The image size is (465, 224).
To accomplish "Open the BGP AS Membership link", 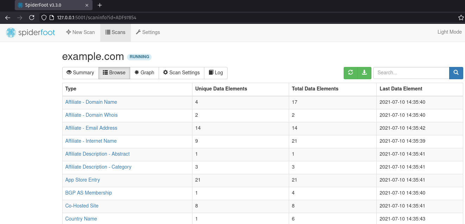I will click(88, 193).
